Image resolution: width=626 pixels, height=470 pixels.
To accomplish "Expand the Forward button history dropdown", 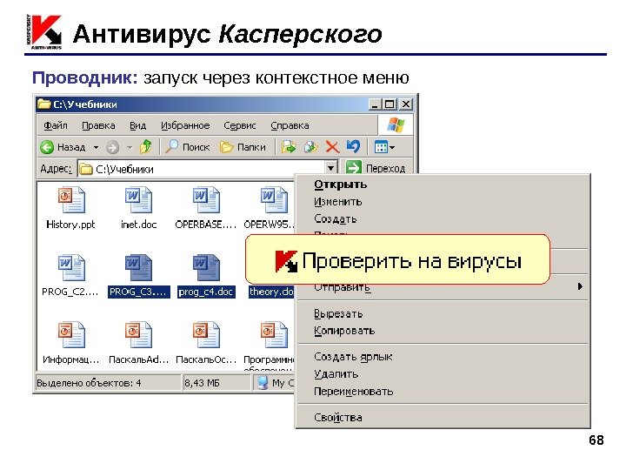I will coord(130,148).
